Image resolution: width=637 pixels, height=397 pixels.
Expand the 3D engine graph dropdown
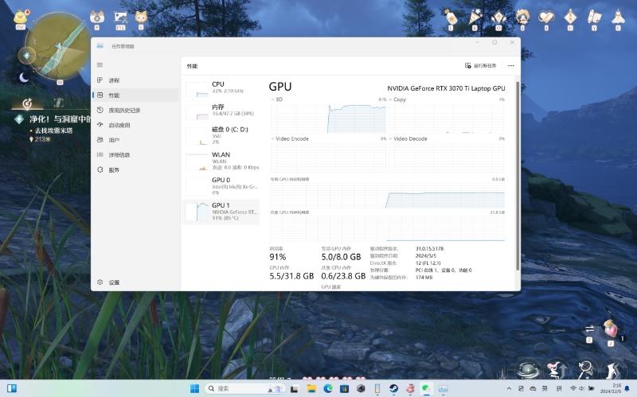click(x=276, y=99)
